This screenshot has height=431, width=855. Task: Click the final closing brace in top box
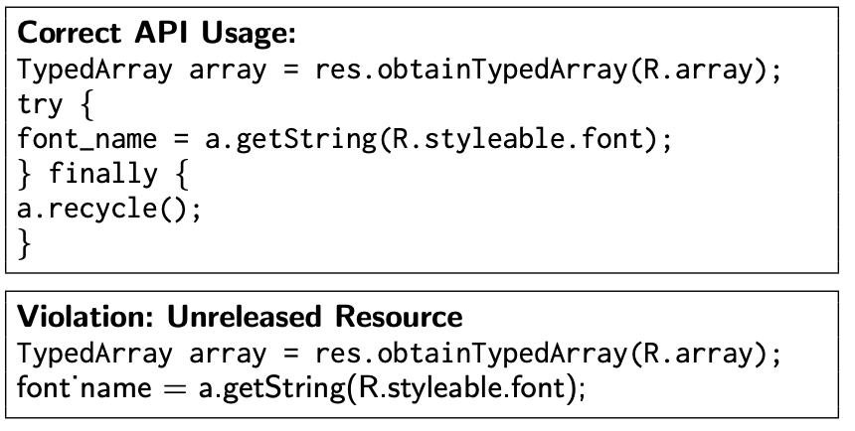(x=25, y=243)
